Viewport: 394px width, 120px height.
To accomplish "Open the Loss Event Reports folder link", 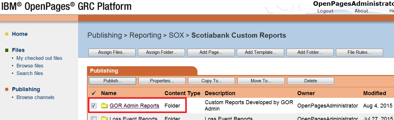I will tap(133, 118).
